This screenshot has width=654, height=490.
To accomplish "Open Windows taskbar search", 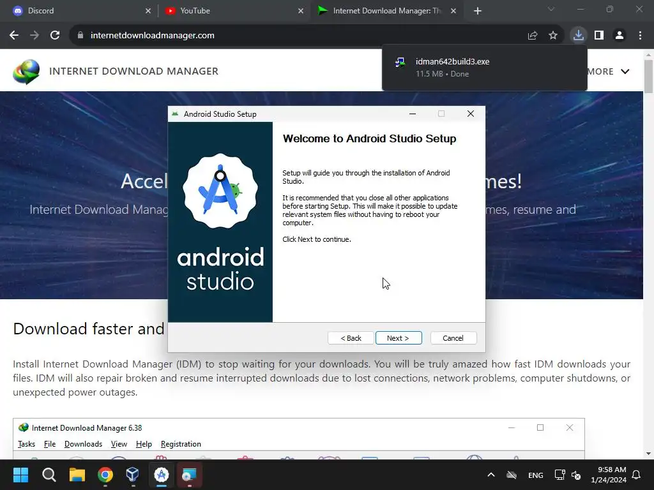I will pos(49,475).
